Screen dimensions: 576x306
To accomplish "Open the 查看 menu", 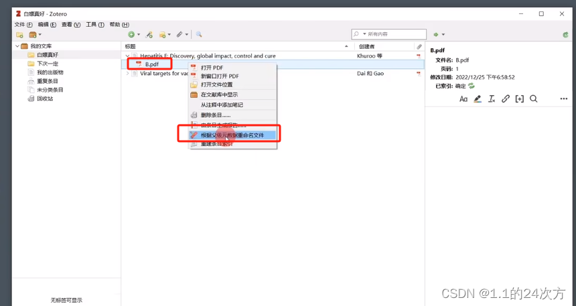I will click(71, 25).
